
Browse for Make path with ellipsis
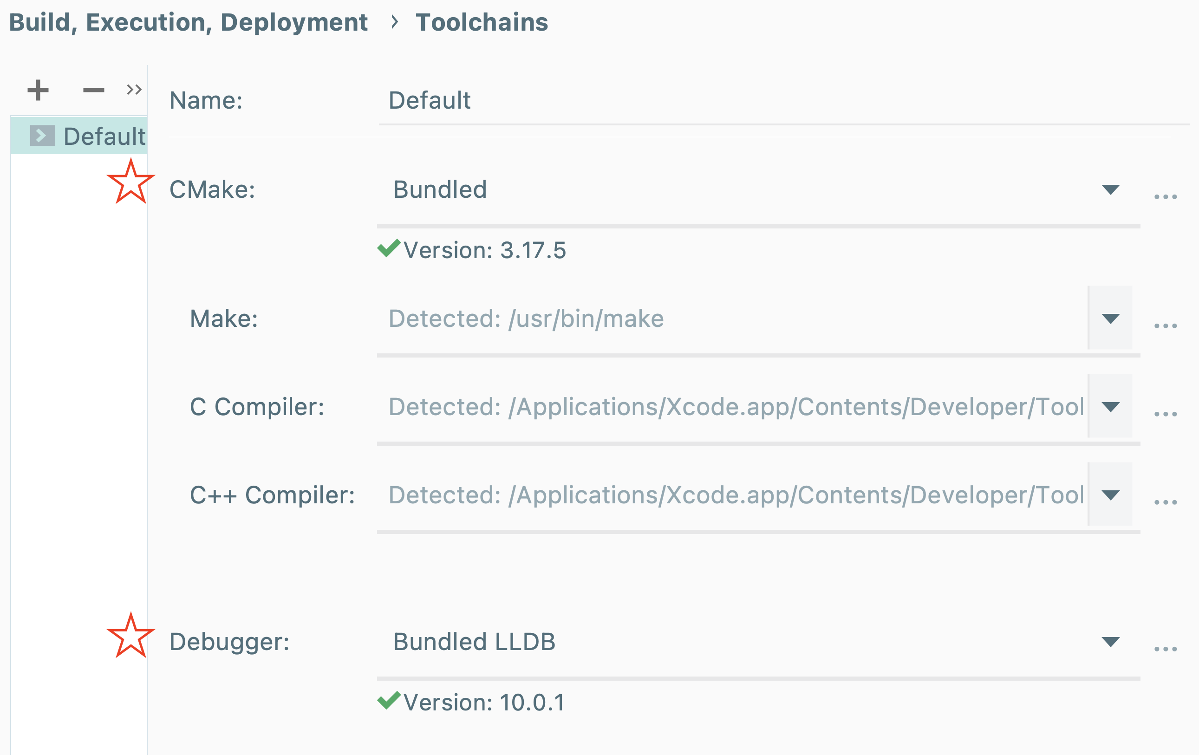1165,325
